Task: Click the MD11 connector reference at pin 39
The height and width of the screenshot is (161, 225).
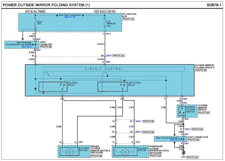Action: (109, 56)
